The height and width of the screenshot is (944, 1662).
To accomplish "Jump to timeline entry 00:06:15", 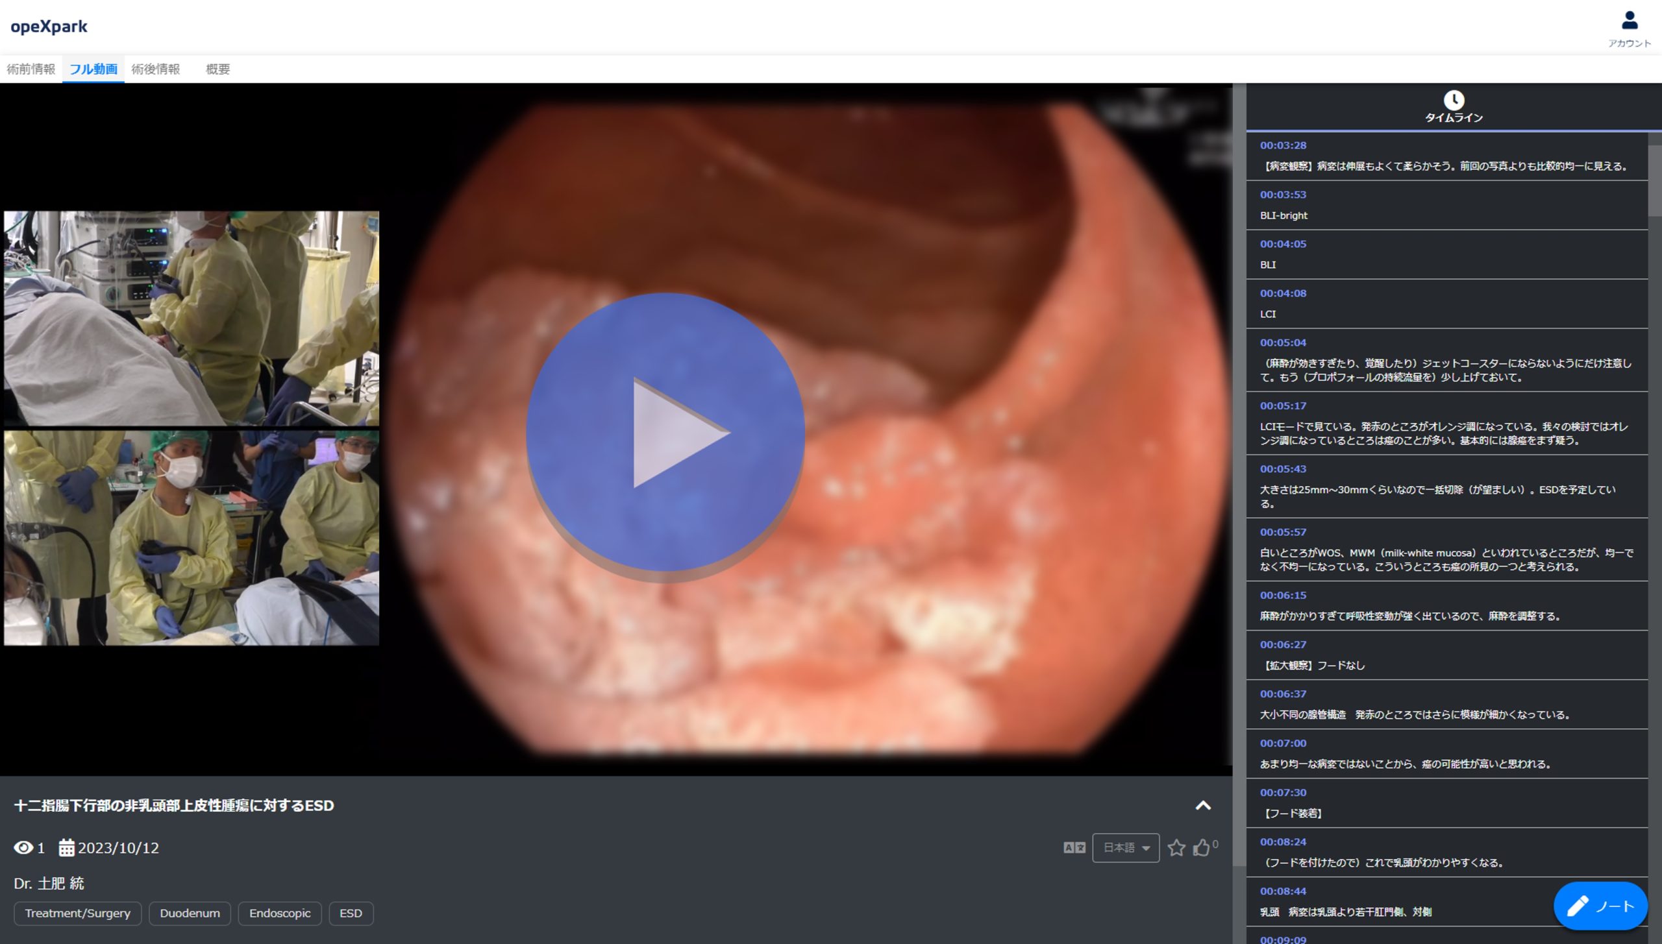I will (x=1446, y=605).
